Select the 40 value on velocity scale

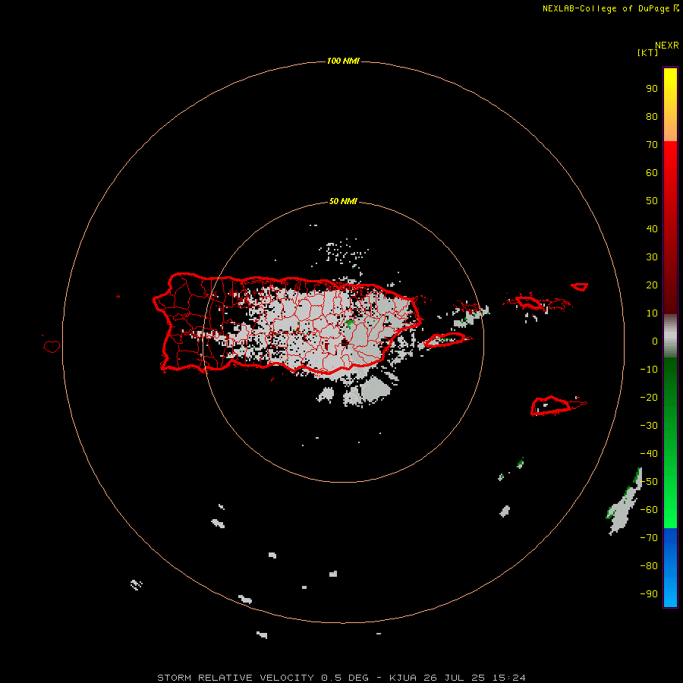pos(652,228)
